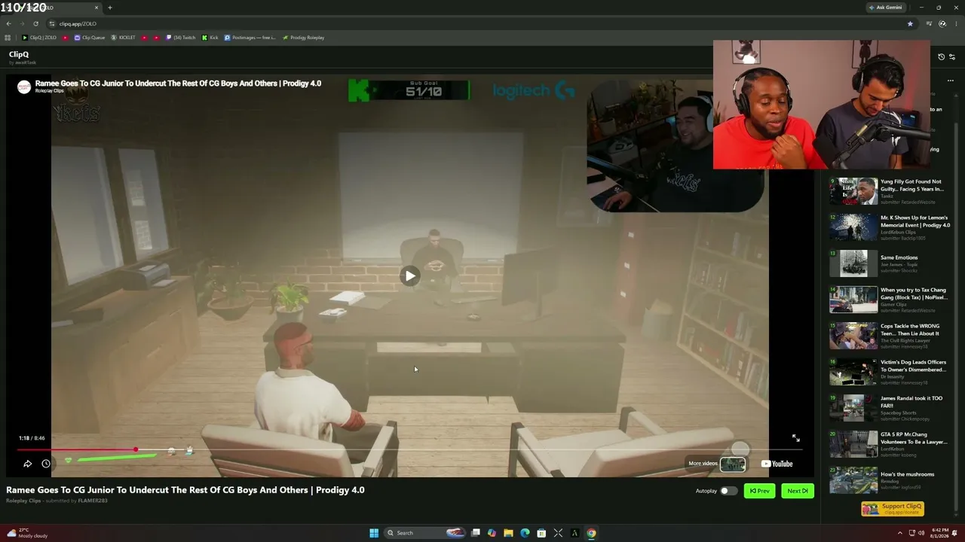This screenshot has width=965, height=542.
Task: Open the '(34) Twitch' bookmark
Action: pos(181,38)
